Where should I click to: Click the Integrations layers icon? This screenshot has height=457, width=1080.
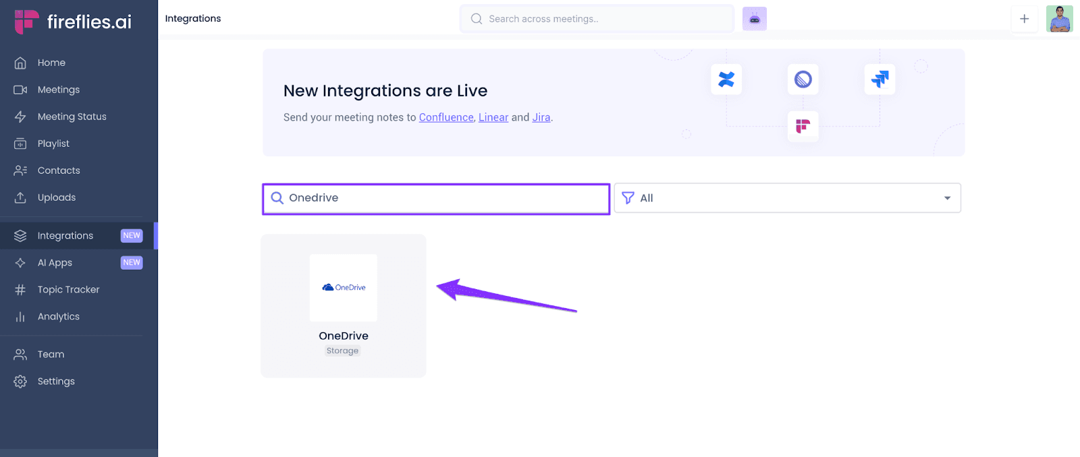[x=20, y=236]
